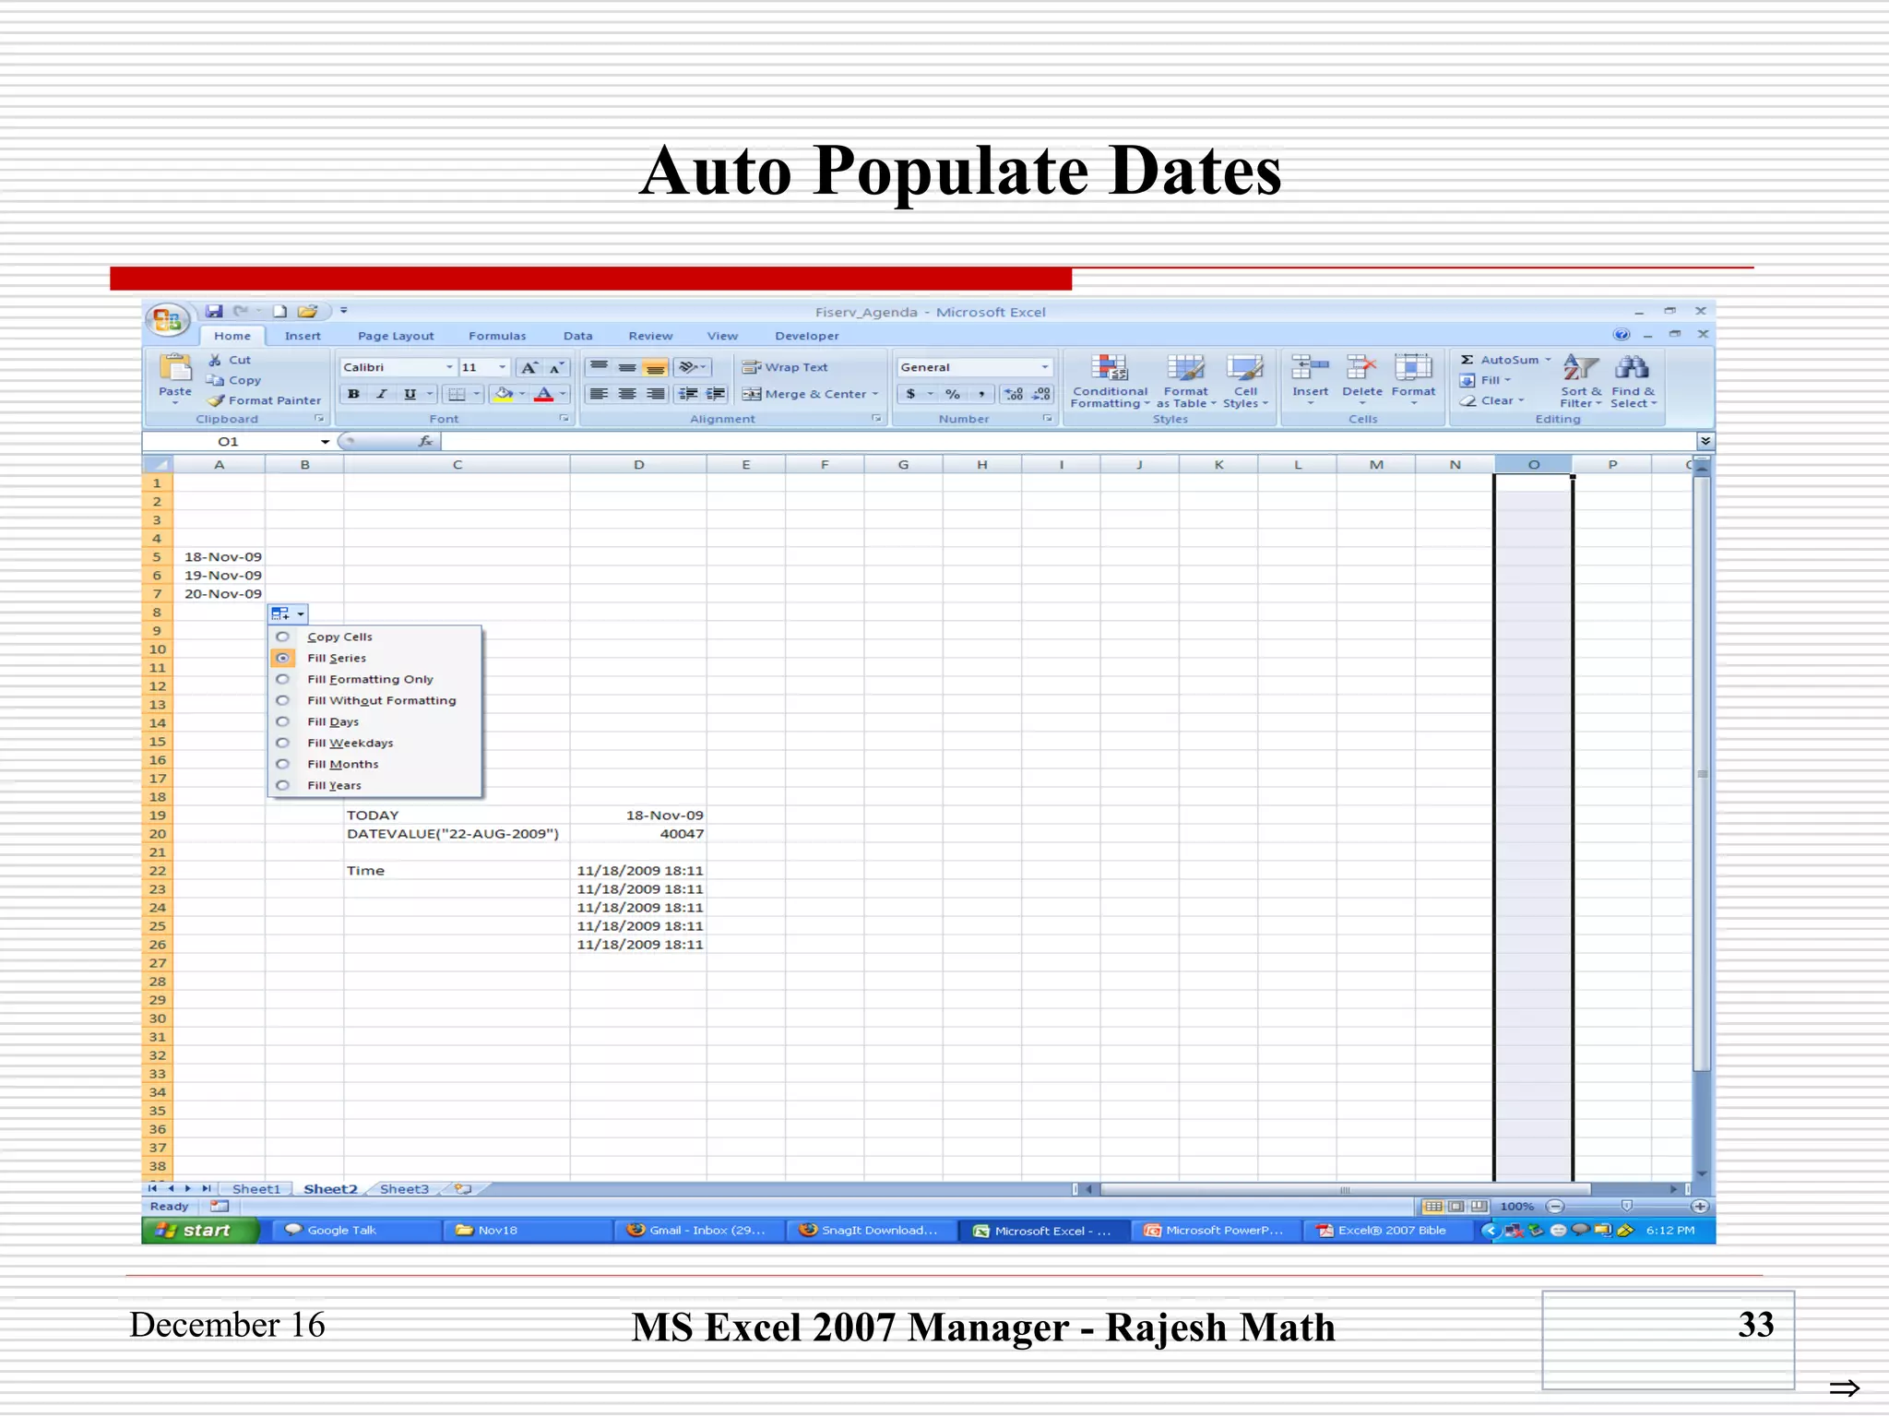This screenshot has width=1889, height=1417.
Task: Open the Review tab
Action: 650,336
